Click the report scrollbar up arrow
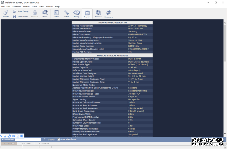The image size is (227, 149). click(225, 23)
